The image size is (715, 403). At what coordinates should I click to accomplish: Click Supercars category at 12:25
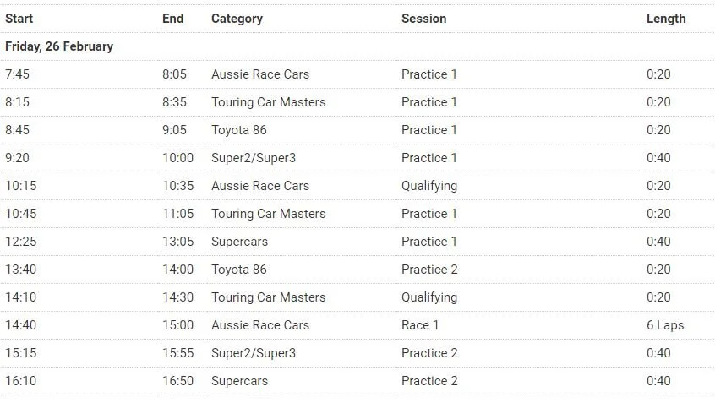[x=239, y=242]
